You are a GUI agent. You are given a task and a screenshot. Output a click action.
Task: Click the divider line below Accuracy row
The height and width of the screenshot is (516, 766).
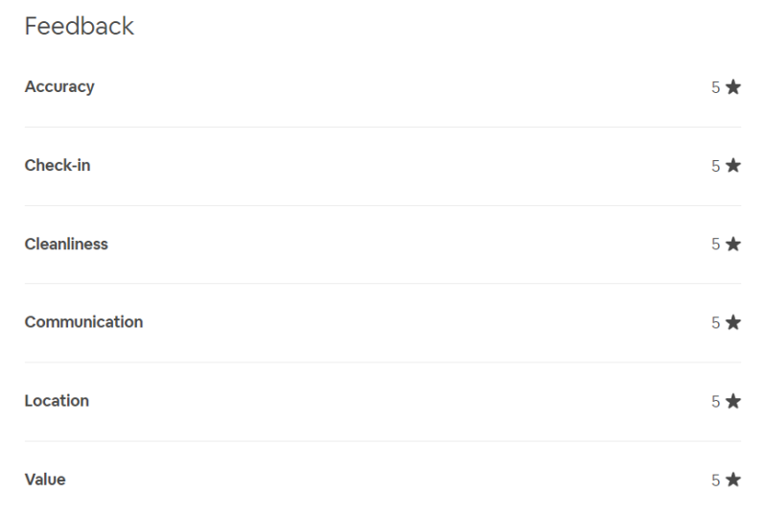coord(383,127)
